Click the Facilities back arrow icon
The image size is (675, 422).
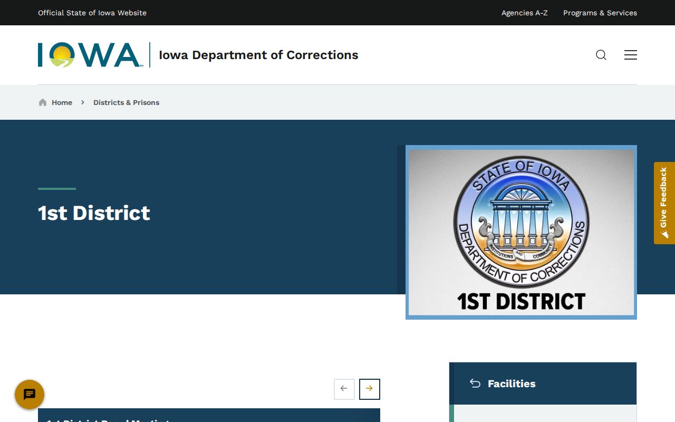pos(475,383)
